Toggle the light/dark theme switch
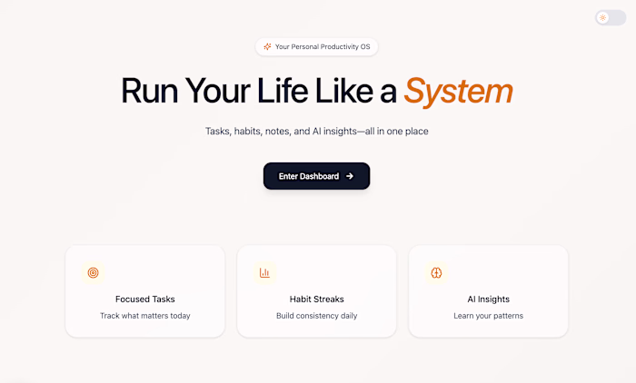Viewport: 636px width, 383px height. 611,18
